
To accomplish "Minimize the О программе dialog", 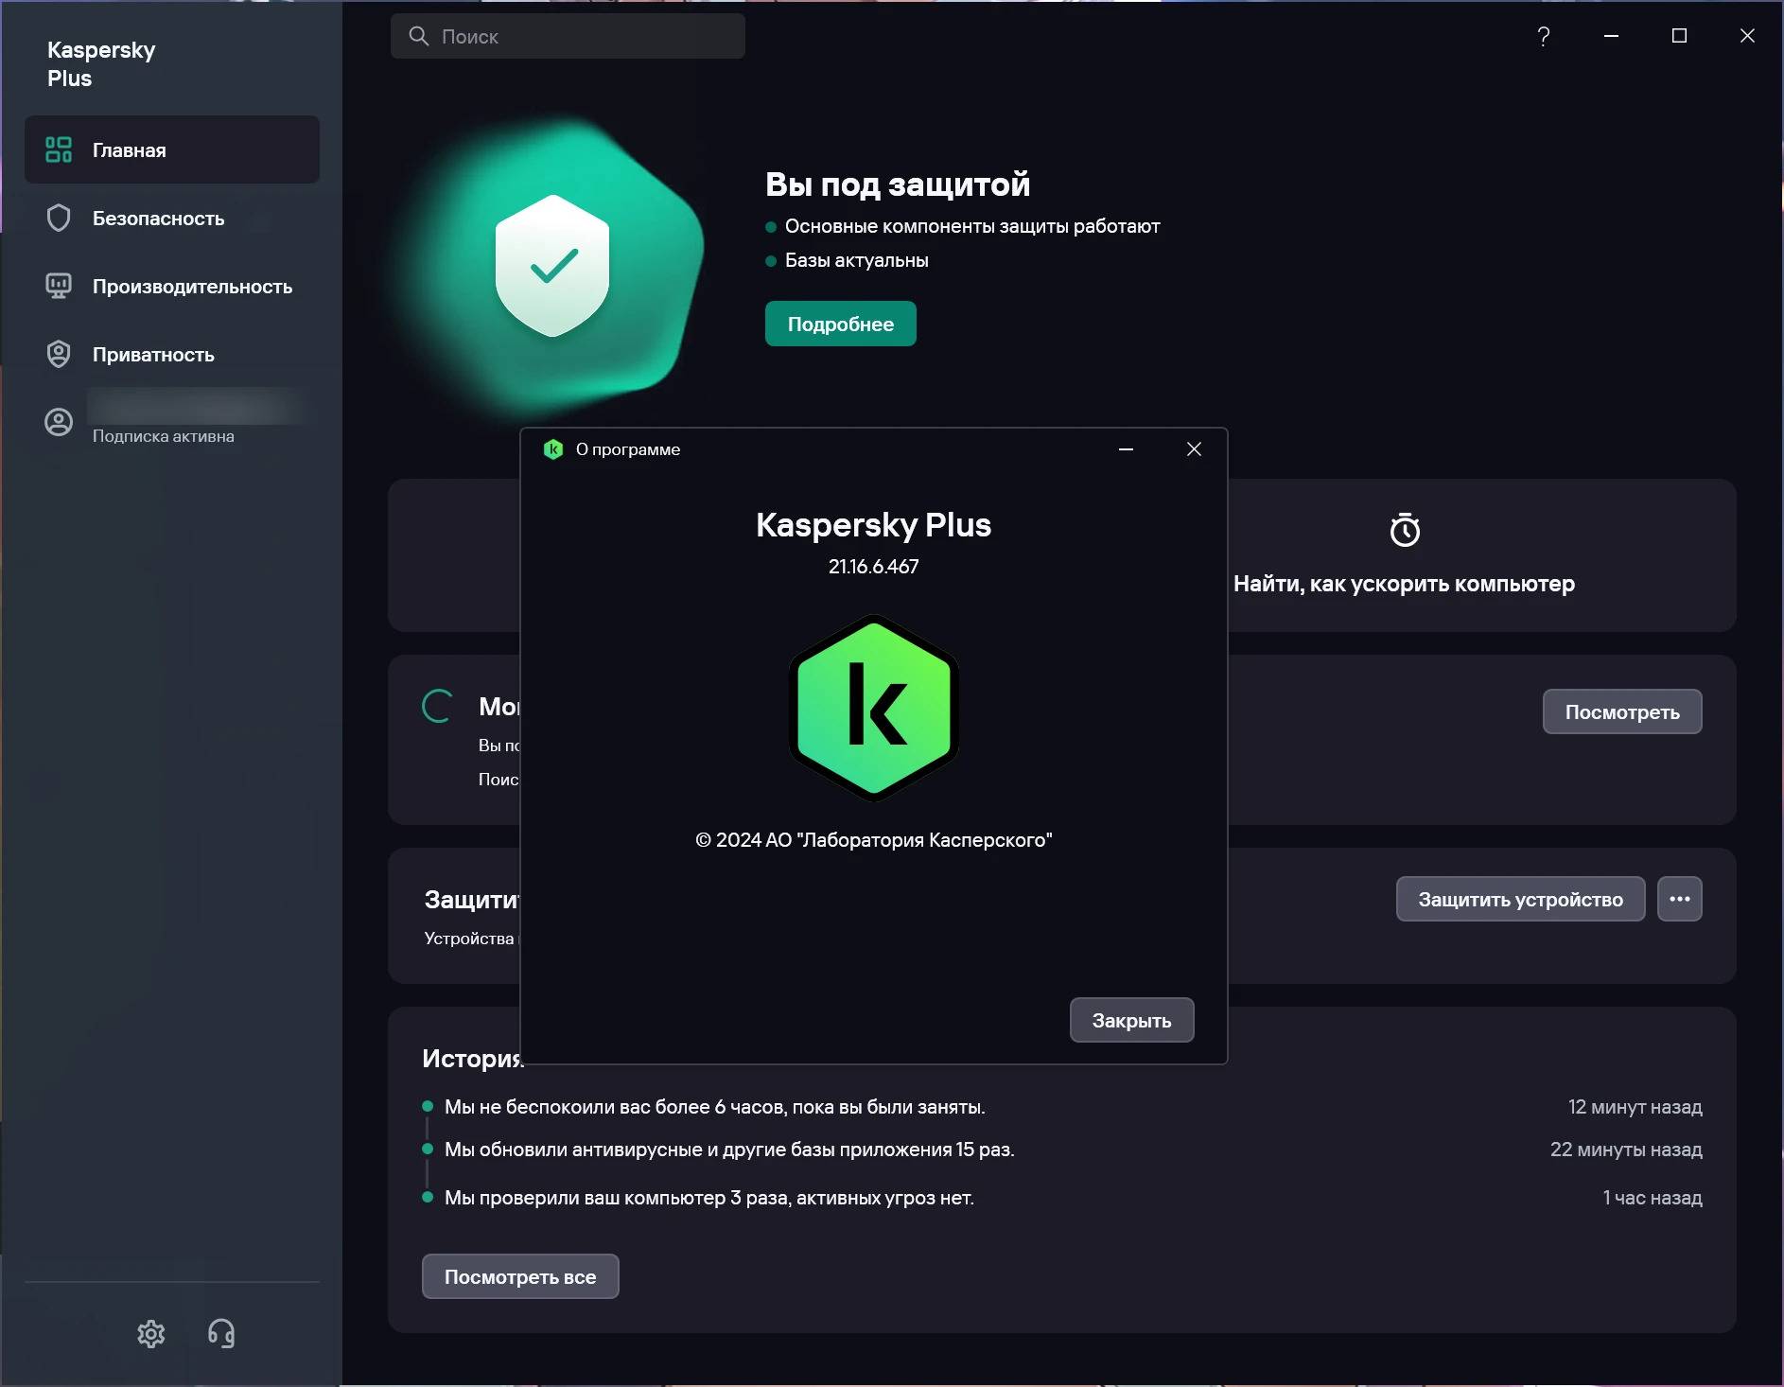I will click(x=1126, y=448).
